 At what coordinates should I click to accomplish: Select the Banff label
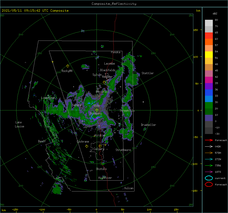(42, 141)
